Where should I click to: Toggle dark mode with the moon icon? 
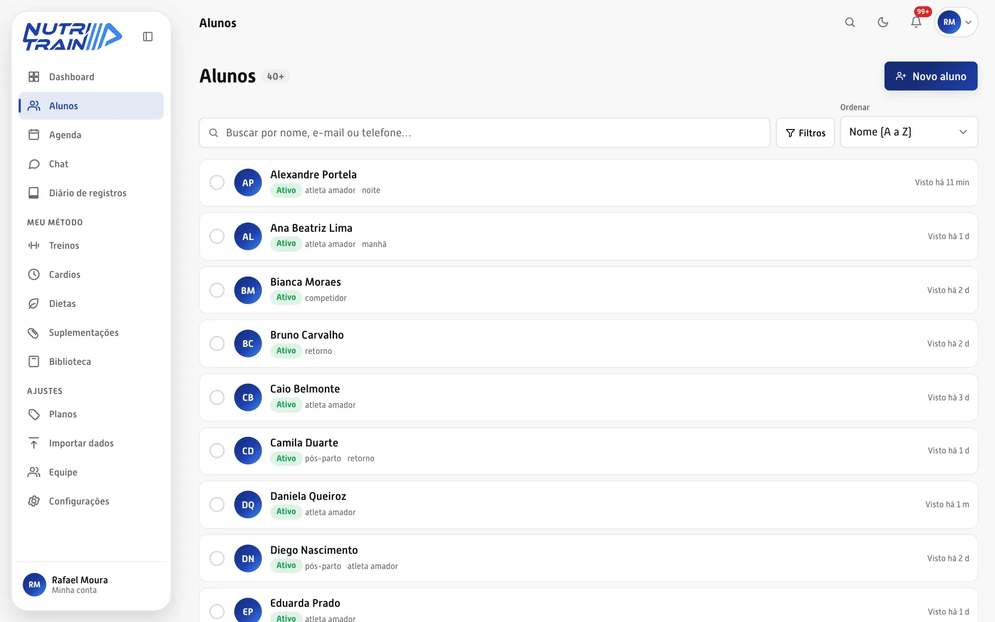click(883, 22)
